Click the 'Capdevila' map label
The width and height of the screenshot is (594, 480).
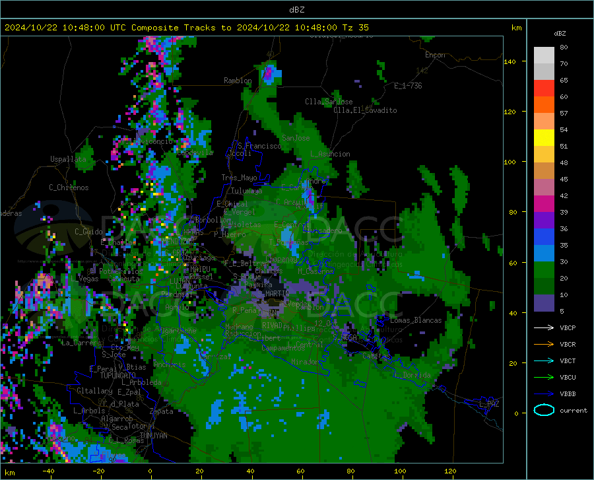pos(195,153)
